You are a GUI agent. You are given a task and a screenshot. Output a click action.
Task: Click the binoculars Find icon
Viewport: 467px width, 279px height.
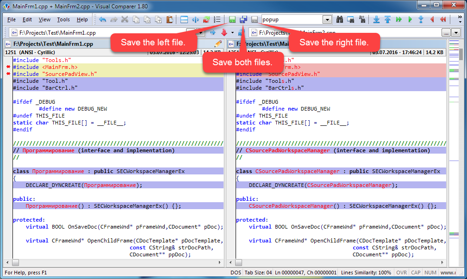tap(340, 20)
